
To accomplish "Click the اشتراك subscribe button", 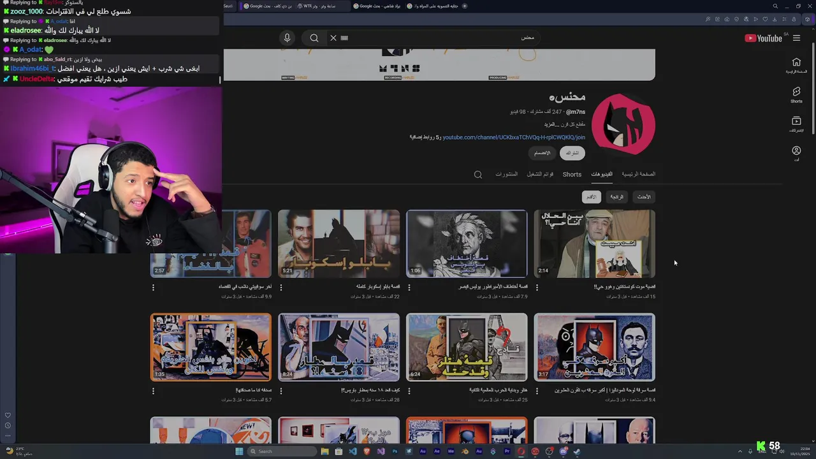I will (x=572, y=153).
